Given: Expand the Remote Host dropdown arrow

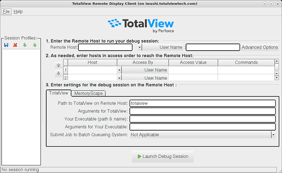Looking at the screenshot, I should [x=139, y=47].
